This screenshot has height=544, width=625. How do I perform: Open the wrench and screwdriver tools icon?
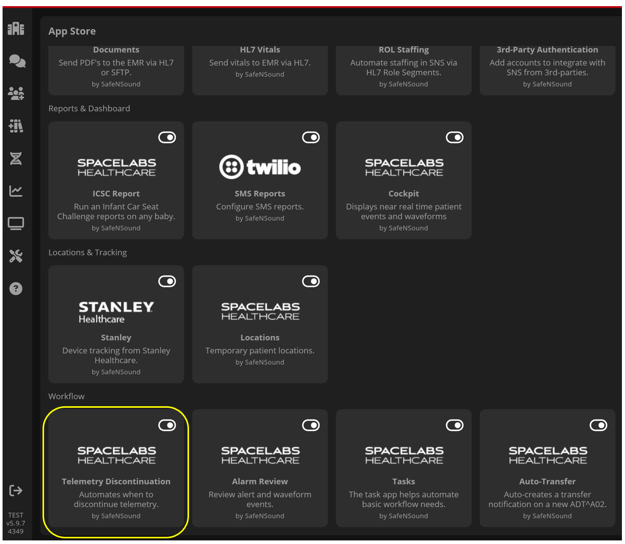click(16, 256)
